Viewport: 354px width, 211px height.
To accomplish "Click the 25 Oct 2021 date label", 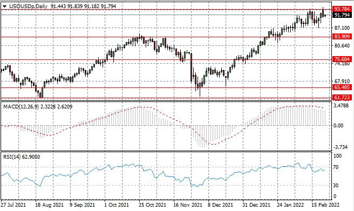I will click(x=153, y=205).
